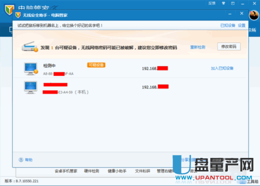The height and width of the screenshot is (186, 260).
Task: Click the router warning icon
Action: click(x=30, y=47)
